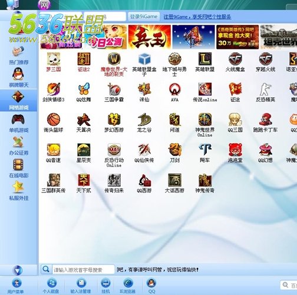The image size is (297, 295).
Task: Open 三国争霸 game
Action: [114, 92]
